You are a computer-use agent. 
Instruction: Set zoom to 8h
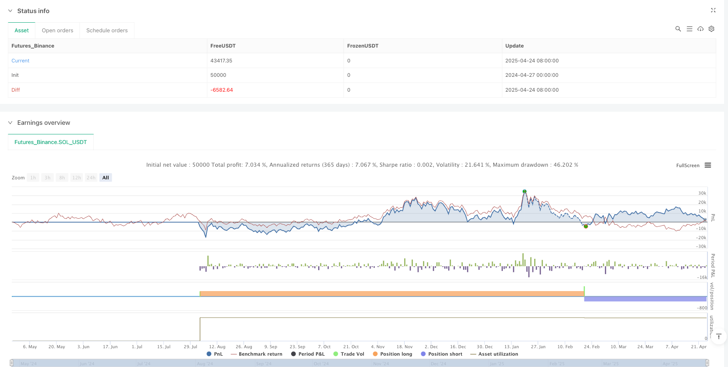click(62, 178)
